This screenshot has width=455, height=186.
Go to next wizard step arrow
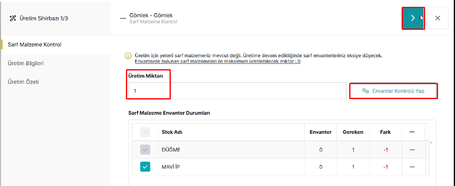click(413, 18)
